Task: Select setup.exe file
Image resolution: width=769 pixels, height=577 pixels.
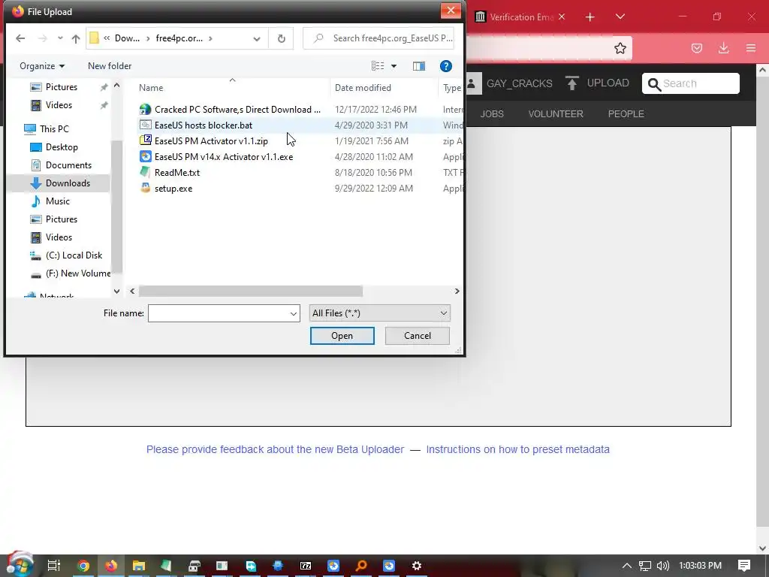Action: [x=166, y=188]
